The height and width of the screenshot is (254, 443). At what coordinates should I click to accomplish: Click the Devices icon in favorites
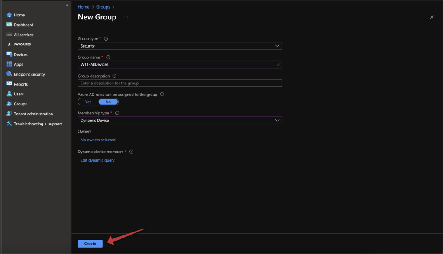coord(10,54)
